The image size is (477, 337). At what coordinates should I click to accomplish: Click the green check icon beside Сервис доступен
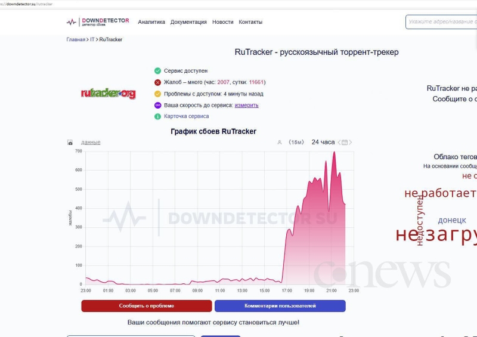157,70
